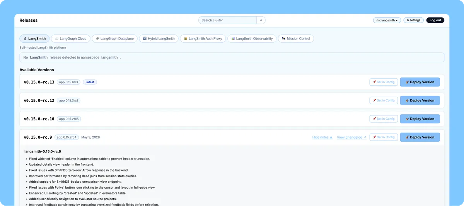Open the ns: langsmith namespace dropdown
The image size is (464, 206).
[x=387, y=20]
